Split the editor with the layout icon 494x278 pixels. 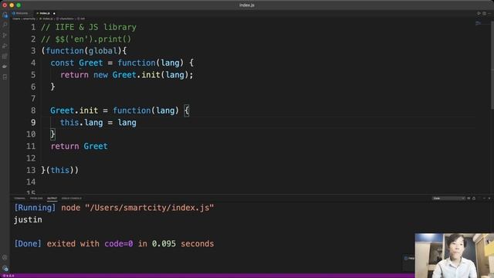(x=484, y=13)
